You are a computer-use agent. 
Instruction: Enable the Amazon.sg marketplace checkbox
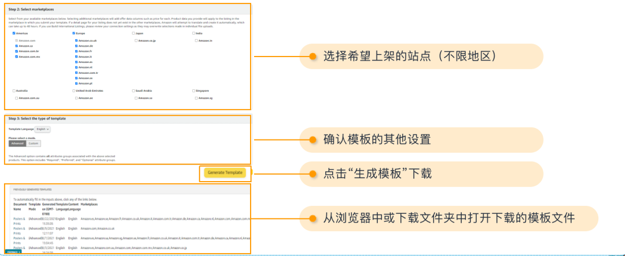196,99
